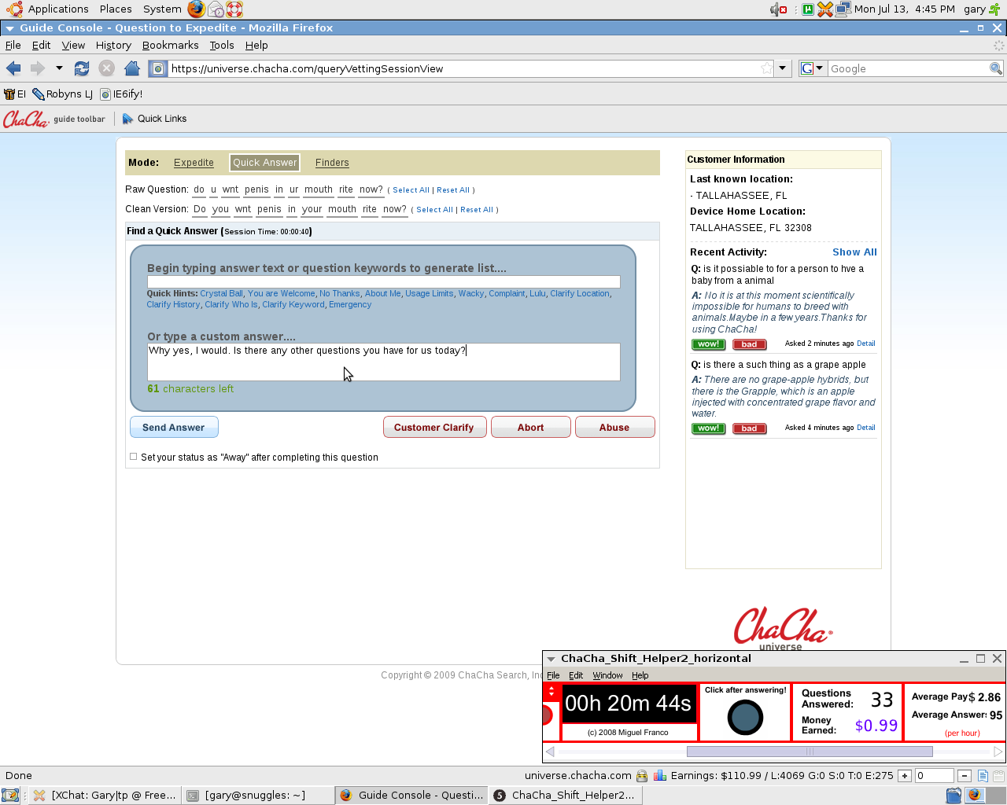Click the XChat tray icon
This screenshot has width=1007, height=805.
tap(824, 9)
